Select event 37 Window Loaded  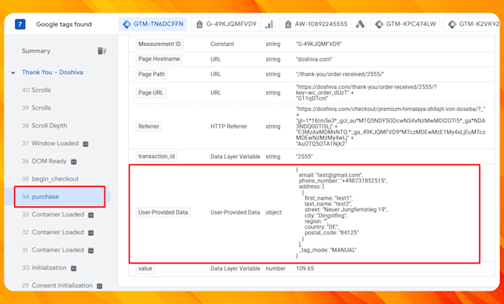(x=50, y=143)
